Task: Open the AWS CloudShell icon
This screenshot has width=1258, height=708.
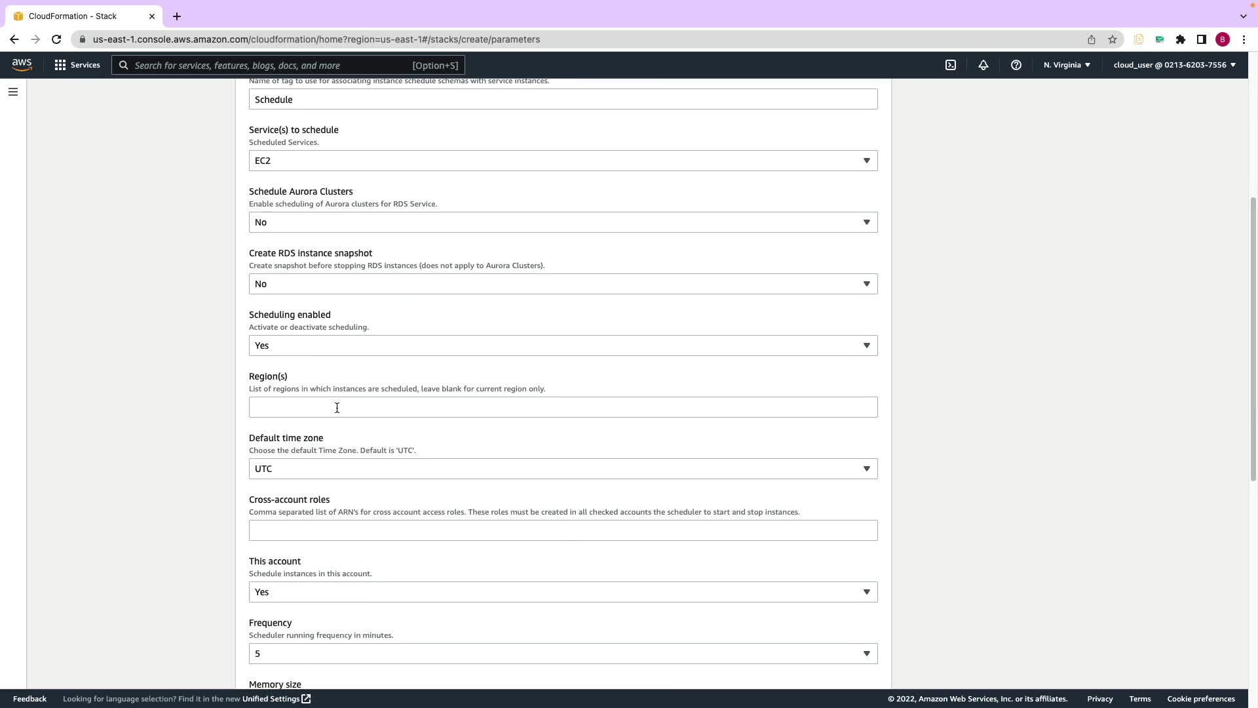Action: coord(950,65)
